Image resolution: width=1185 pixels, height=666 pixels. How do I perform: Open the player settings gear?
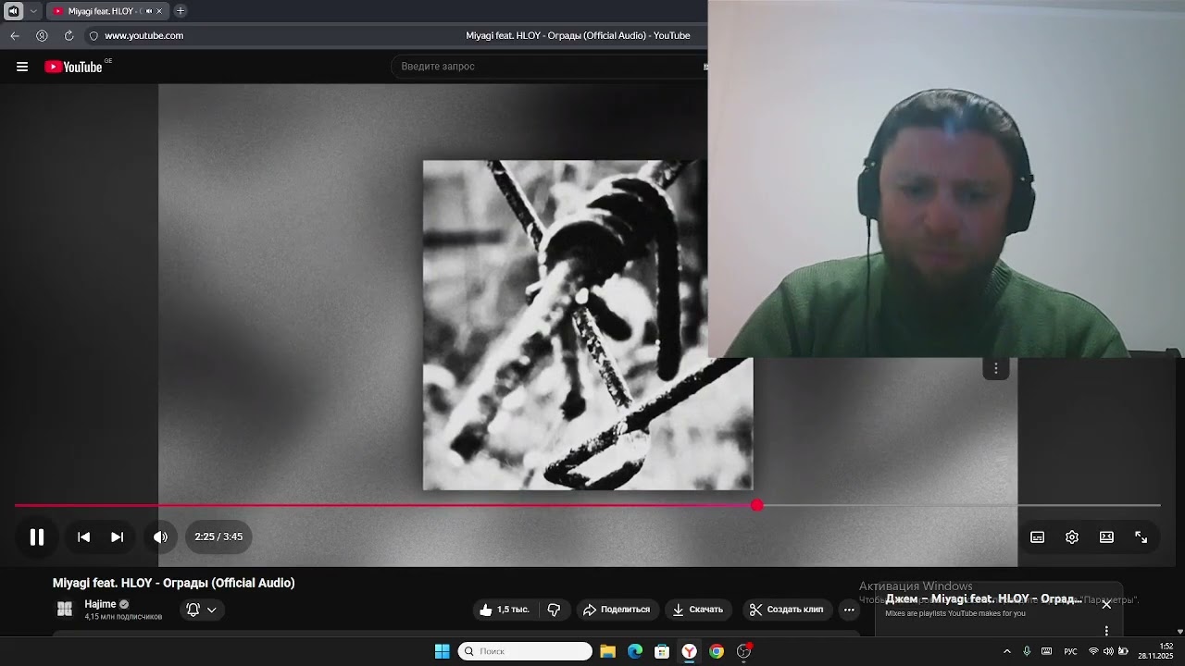[1072, 537]
